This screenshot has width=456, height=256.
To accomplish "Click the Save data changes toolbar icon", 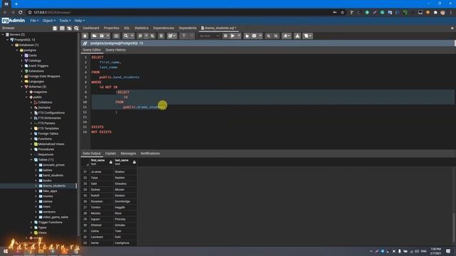I will (116, 36).
